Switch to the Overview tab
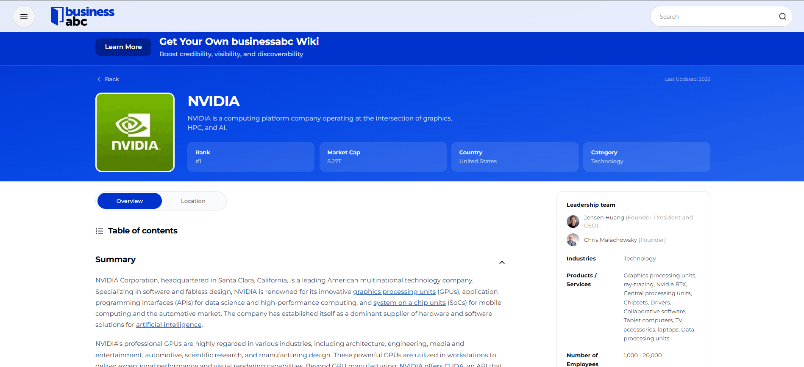The height and width of the screenshot is (367, 804). pyautogui.click(x=130, y=201)
